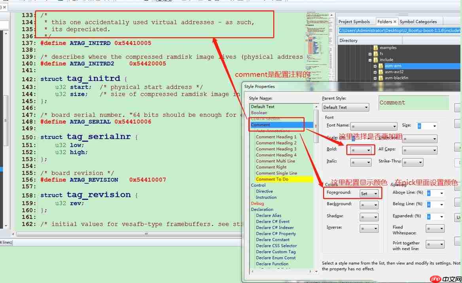Expand the asm-arm folder node
This screenshot has width=462, height=283.
(x=375, y=66)
